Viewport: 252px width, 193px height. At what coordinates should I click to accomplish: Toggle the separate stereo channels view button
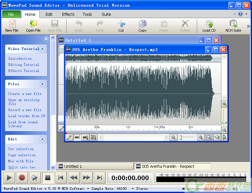(93, 137)
